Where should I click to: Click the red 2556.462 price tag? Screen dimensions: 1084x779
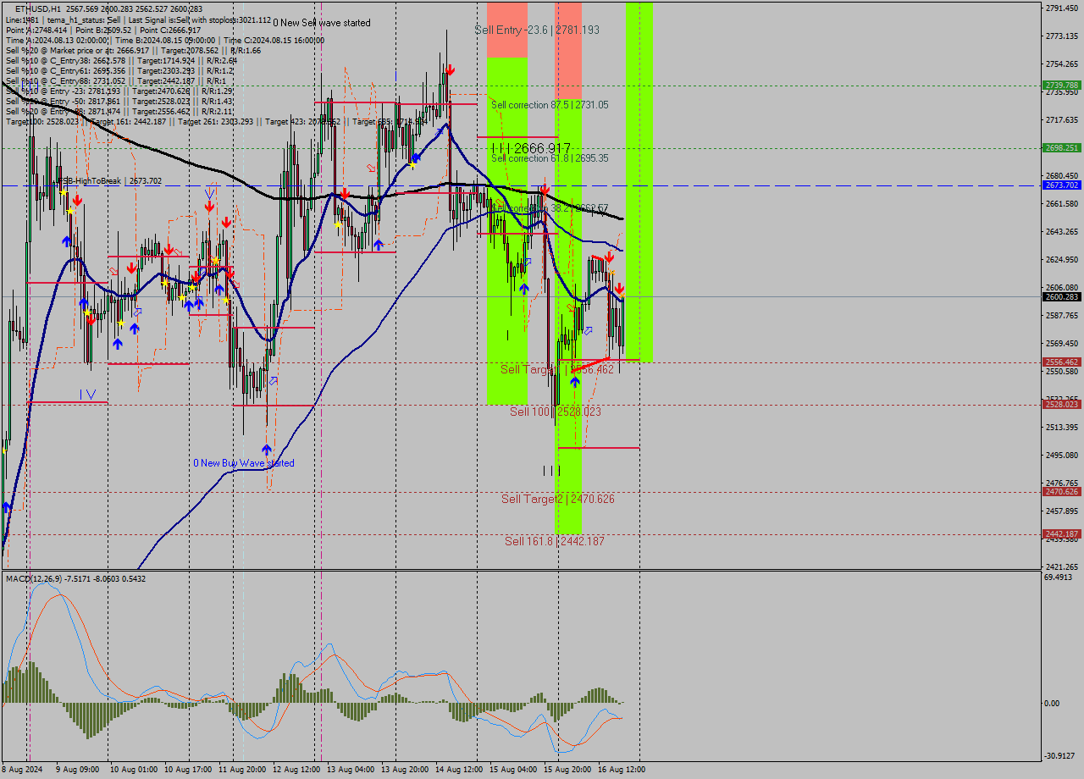(x=1062, y=362)
